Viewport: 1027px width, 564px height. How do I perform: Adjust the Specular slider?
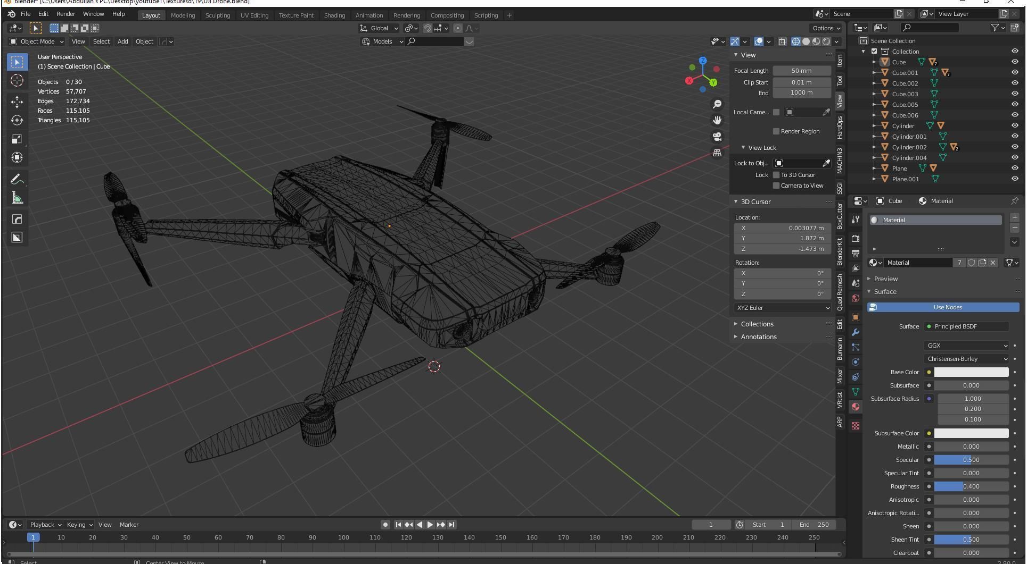point(971,460)
